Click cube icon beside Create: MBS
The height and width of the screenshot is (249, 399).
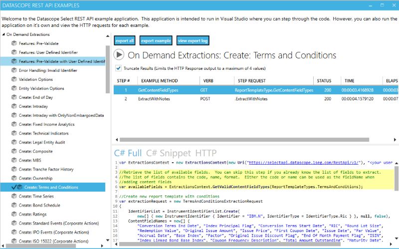point(14,160)
